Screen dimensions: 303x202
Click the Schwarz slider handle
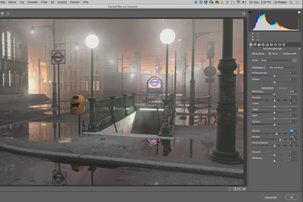pyautogui.click(x=274, y=125)
